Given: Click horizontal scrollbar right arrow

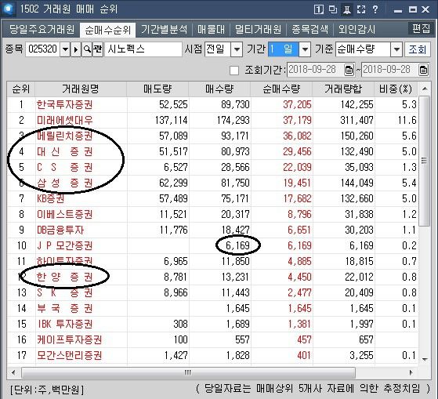Looking at the screenshot, I should (x=411, y=372).
